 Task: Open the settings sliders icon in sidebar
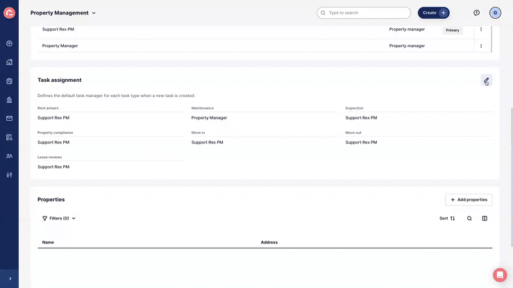tap(9, 175)
